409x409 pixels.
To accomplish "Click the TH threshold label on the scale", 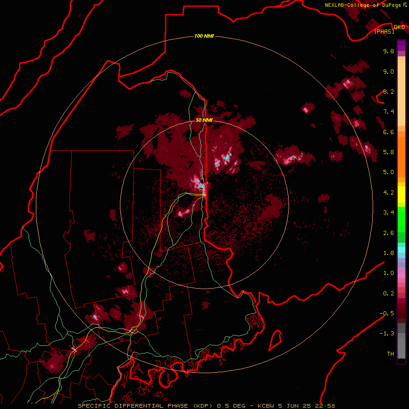I will click(x=390, y=354).
